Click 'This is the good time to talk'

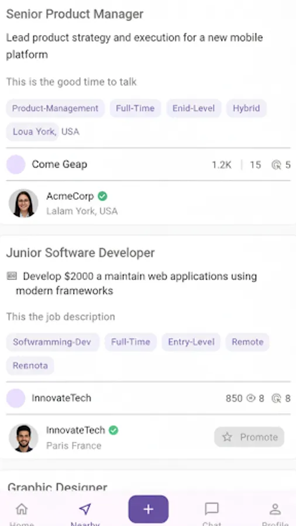(x=71, y=82)
